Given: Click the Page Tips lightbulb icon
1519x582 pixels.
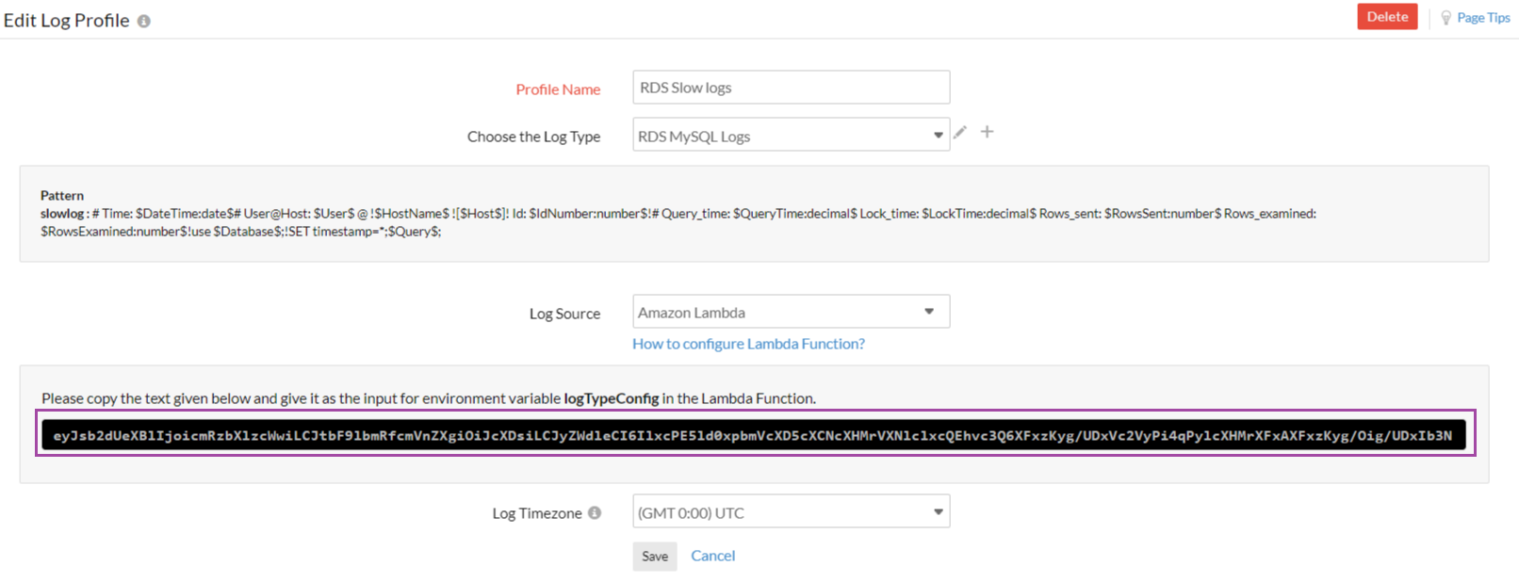Looking at the screenshot, I should pyautogui.click(x=1445, y=18).
